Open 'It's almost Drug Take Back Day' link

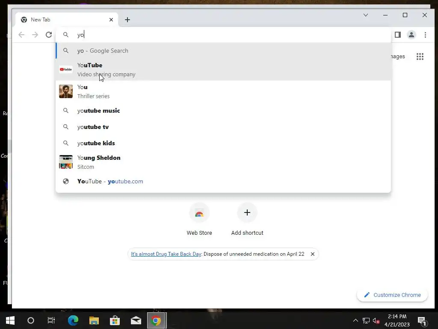pyautogui.click(x=166, y=254)
